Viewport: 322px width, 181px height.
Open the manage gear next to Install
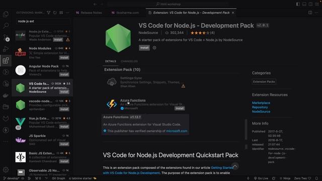coord(154,48)
